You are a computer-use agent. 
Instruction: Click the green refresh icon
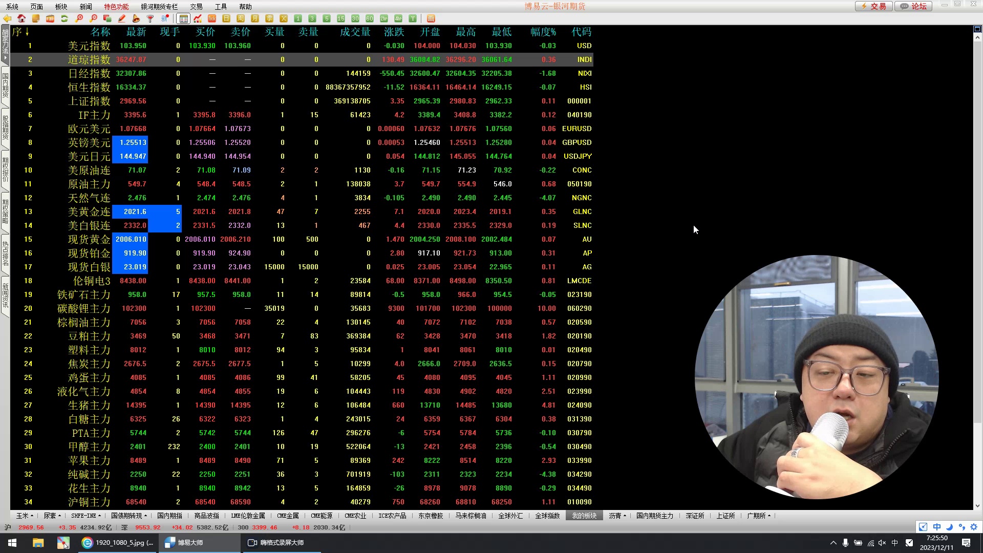click(65, 18)
